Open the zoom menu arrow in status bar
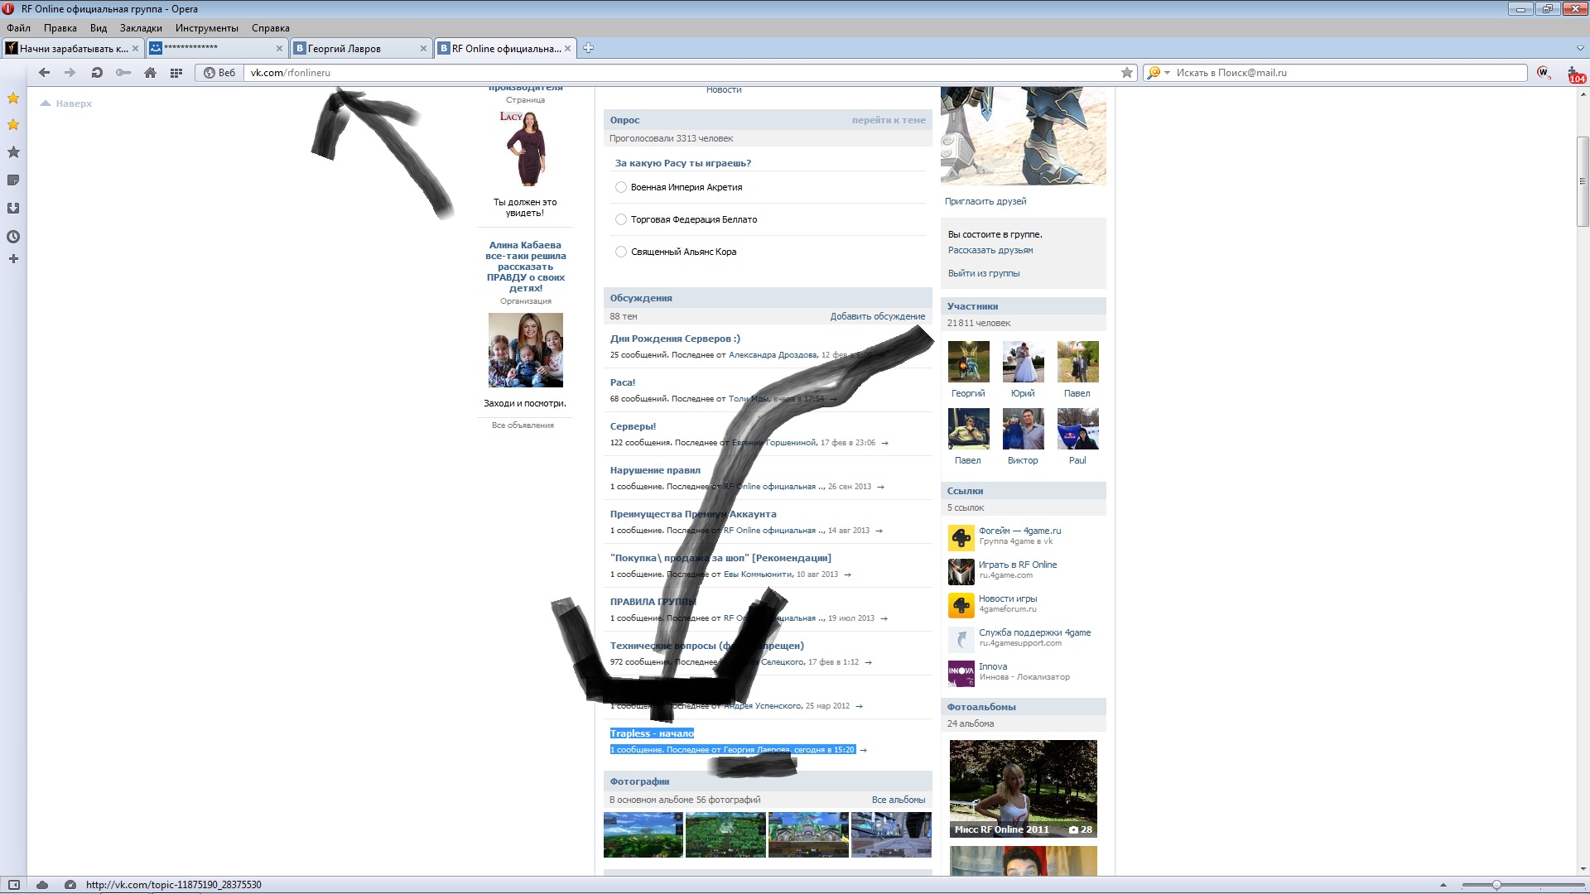Screen dimensions: 1590x894 [x=1443, y=885]
